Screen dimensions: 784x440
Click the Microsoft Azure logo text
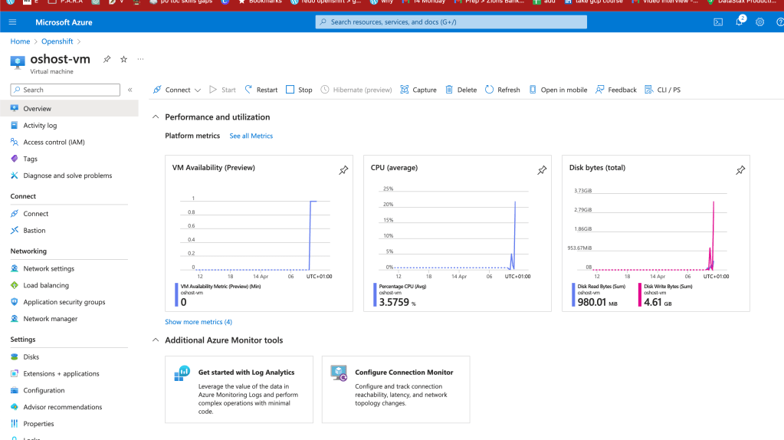[x=64, y=22]
